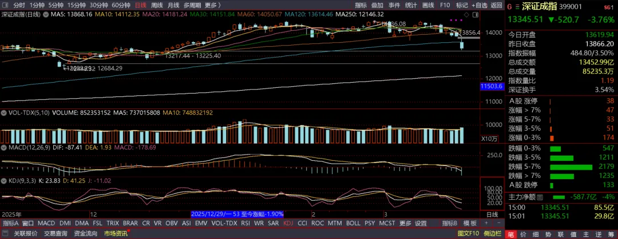Open 市场资讯 market news

pos(116,233)
